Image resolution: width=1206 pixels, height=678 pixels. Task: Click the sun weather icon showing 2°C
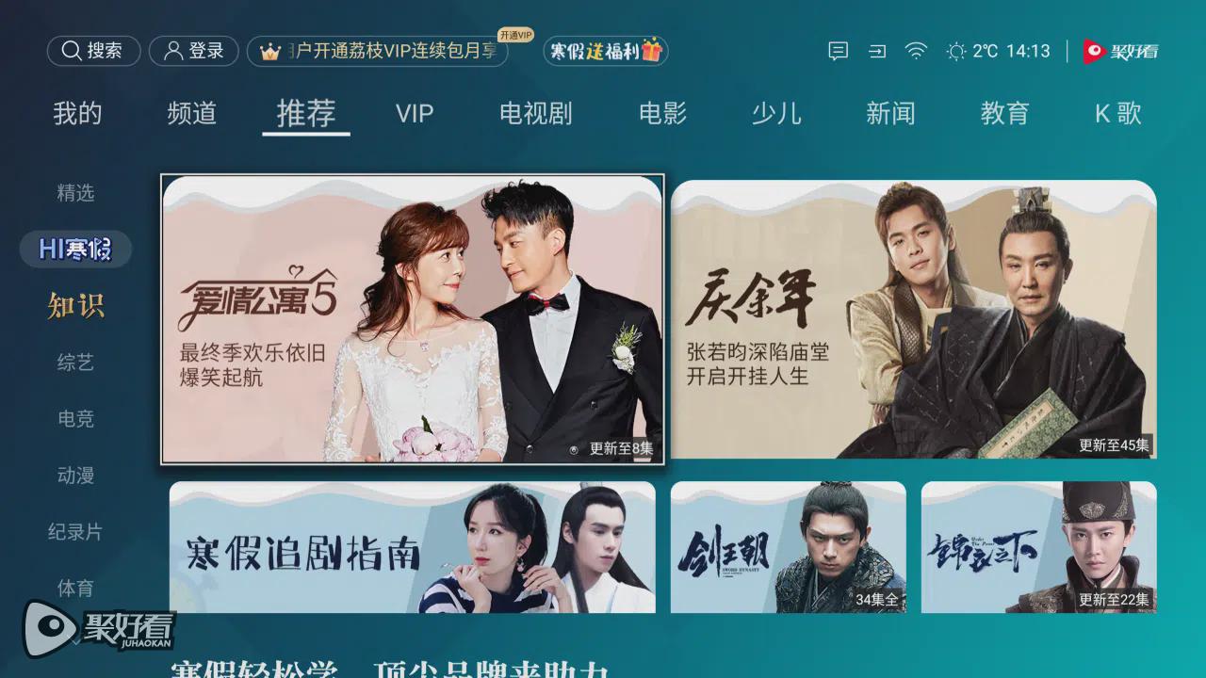pos(956,51)
